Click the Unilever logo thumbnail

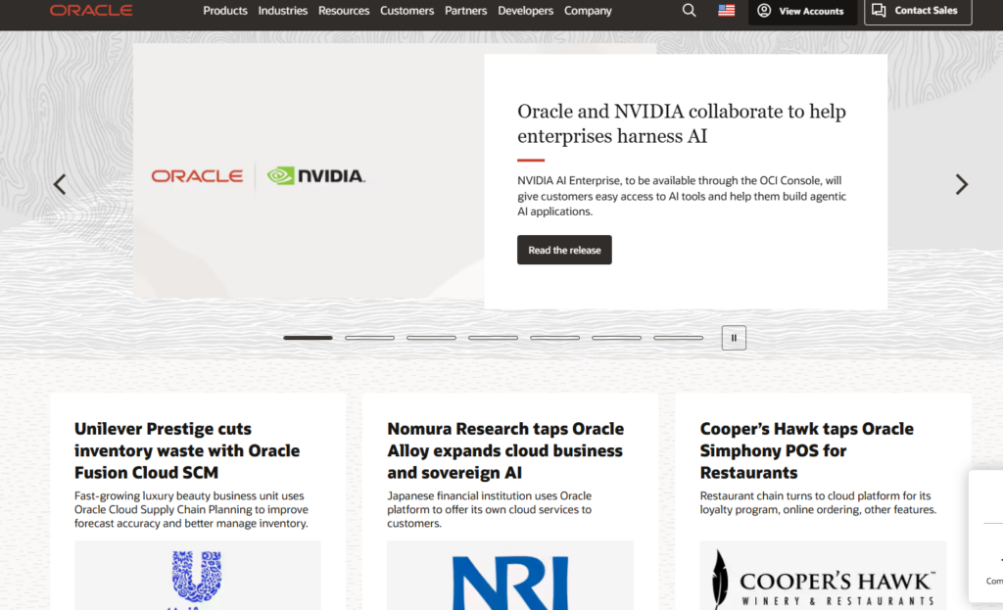(198, 576)
